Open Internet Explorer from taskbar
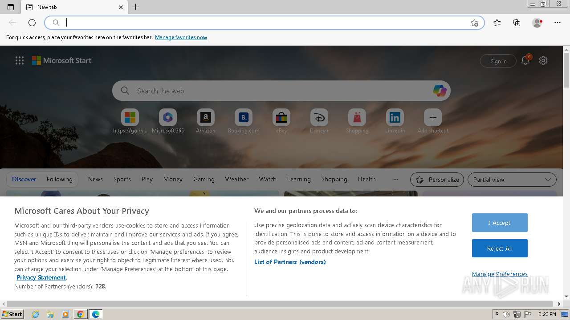 (36, 314)
